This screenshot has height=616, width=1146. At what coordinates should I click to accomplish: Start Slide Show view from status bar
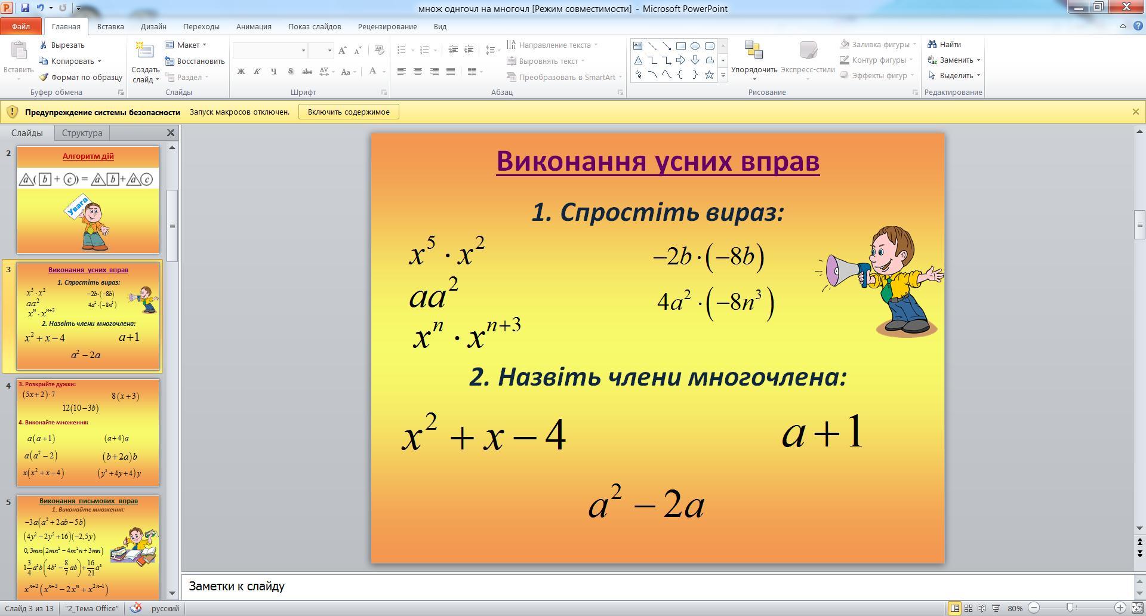pos(996,608)
